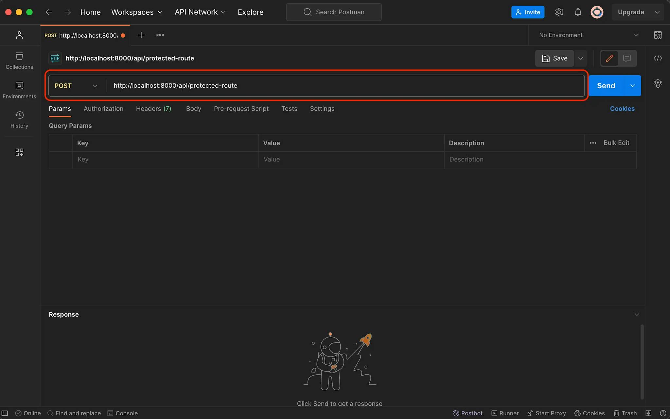Click the comment icon next to Save
The height and width of the screenshot is (419, 670).
(626, 58)
